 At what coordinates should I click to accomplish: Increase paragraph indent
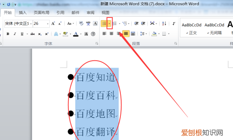[x=143, y=23]
